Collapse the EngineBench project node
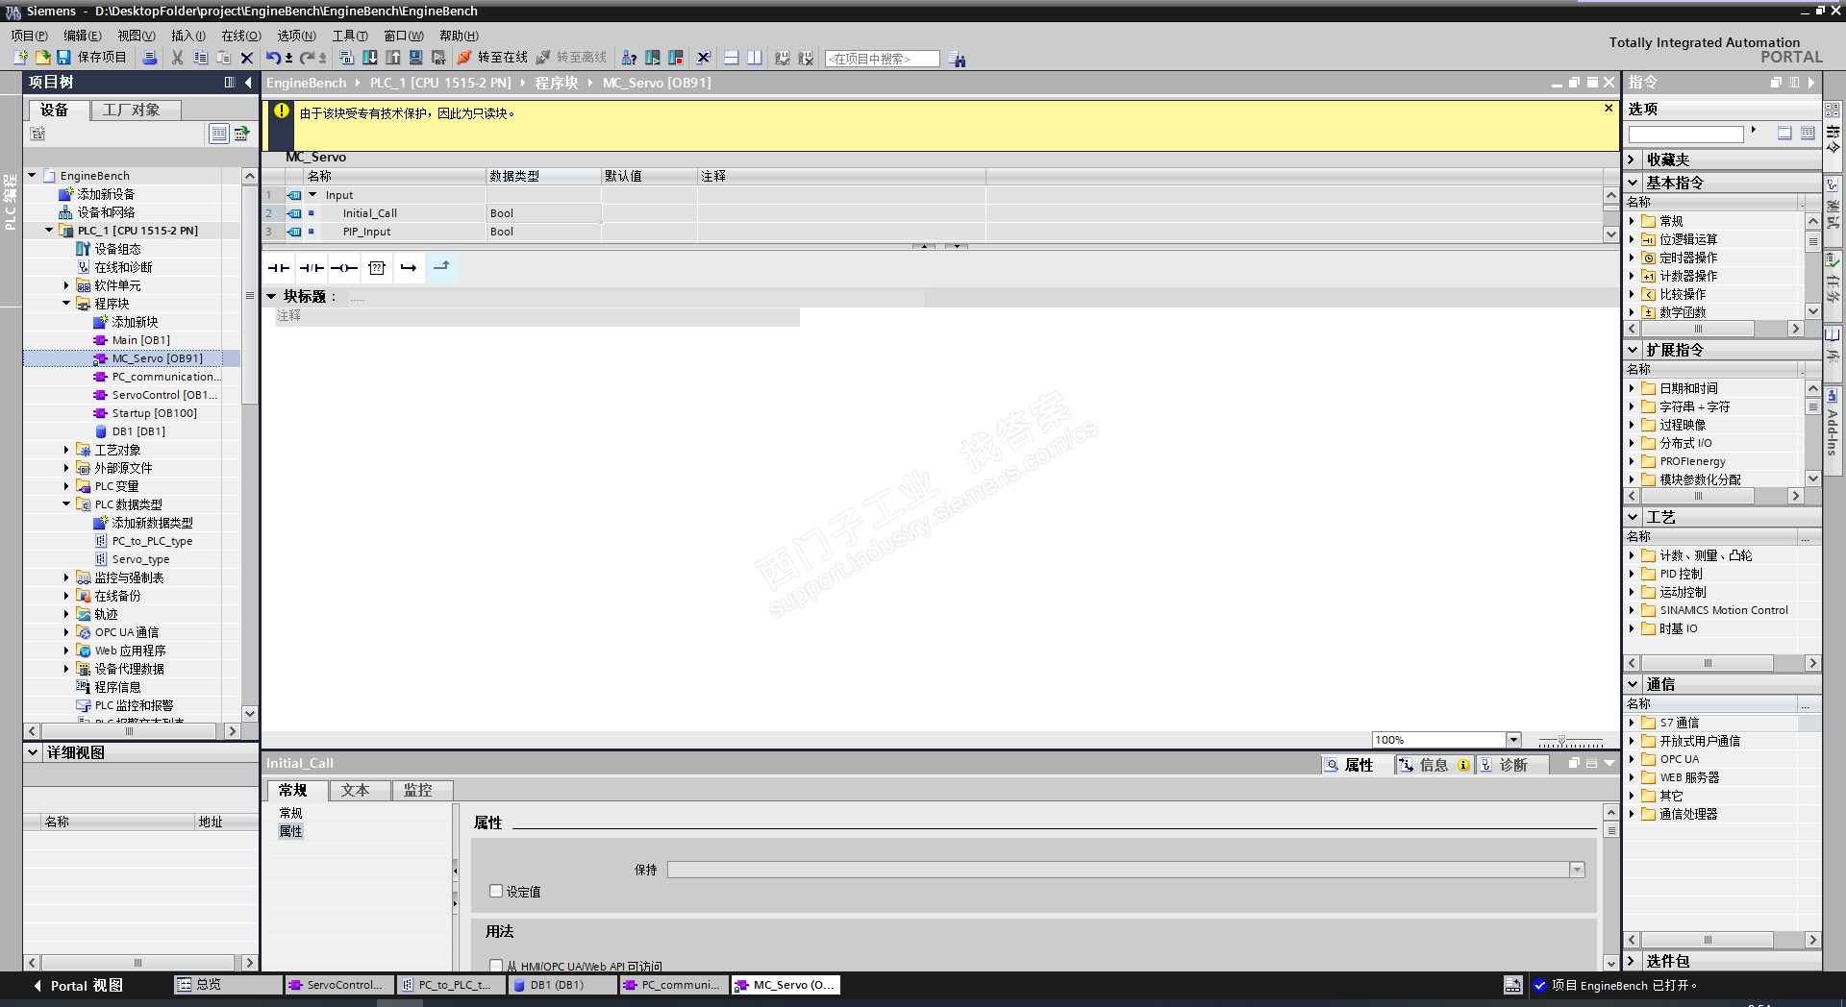 click(32, 176)
